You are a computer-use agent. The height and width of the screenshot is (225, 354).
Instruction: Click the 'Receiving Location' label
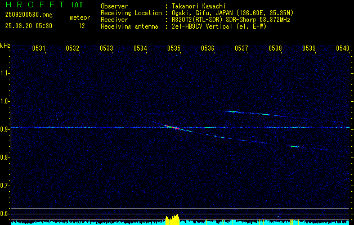point(131,13)
